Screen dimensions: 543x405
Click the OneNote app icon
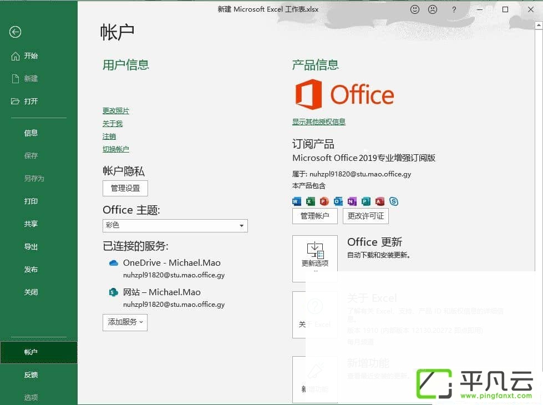tap(352, 201)
